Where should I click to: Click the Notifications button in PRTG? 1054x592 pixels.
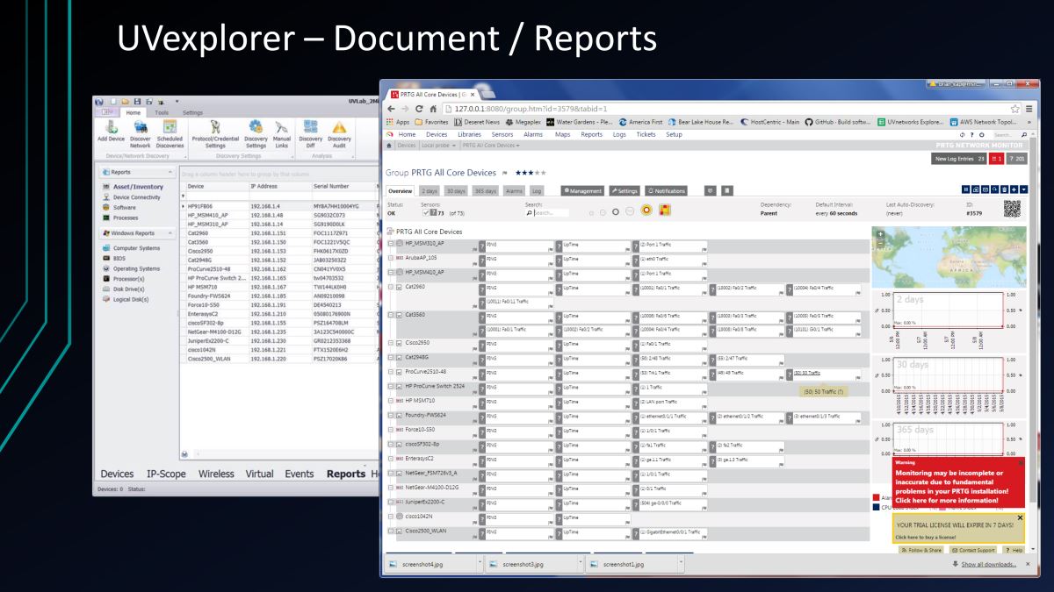pos(667,190)
